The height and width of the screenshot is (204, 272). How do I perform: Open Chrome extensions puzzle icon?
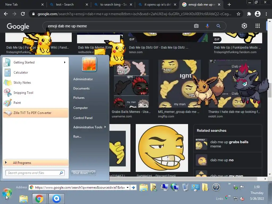click(249, 14)
